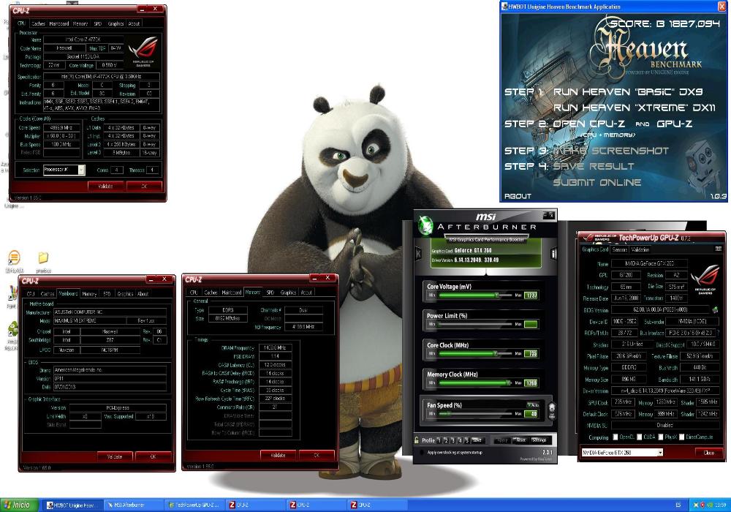Toggle OpenCL checkbox in GPU-Z
731x512 pixels.
pos(616,437)
